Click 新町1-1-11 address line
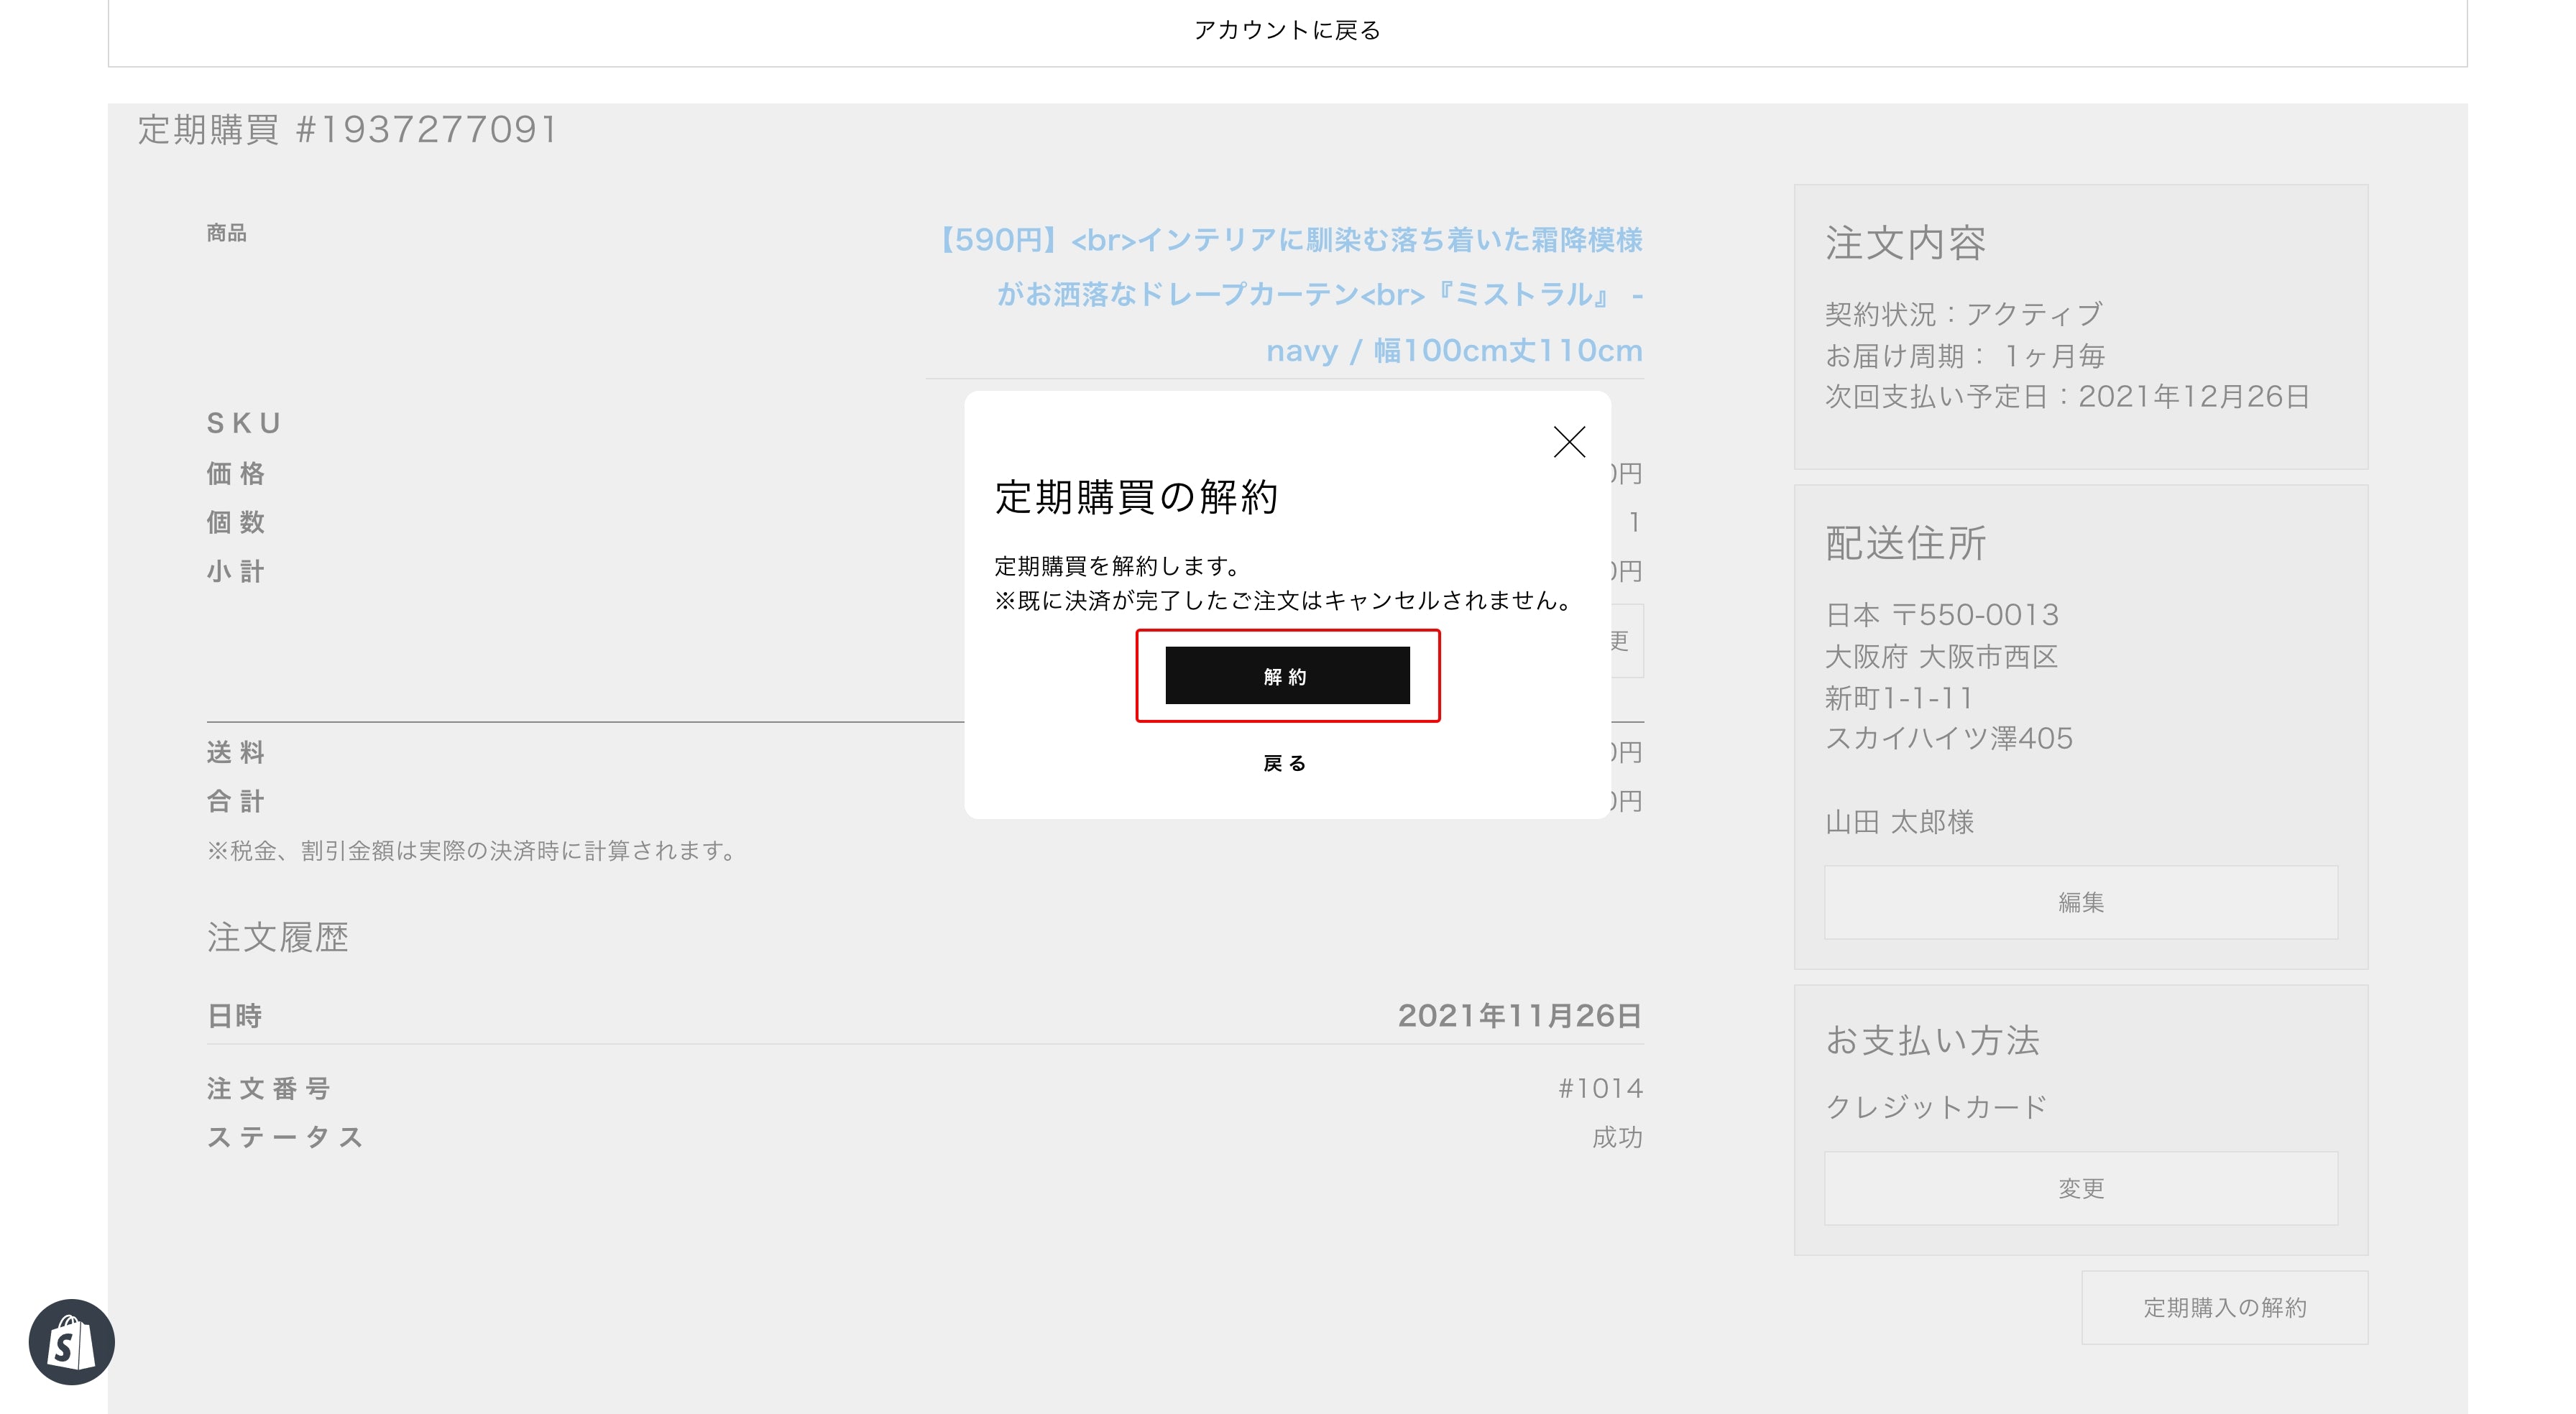 click(x=1899, y=698)
